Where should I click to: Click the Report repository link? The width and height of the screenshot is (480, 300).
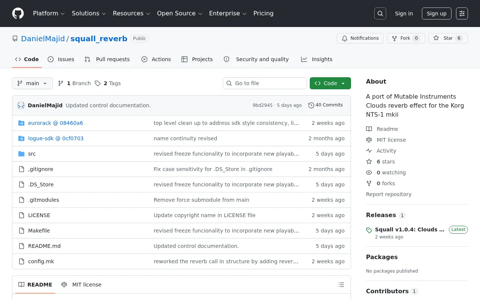pyautogui.click(x=388, y=194)
